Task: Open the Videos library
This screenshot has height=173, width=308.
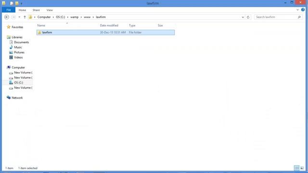Action: tap(18, 58)
